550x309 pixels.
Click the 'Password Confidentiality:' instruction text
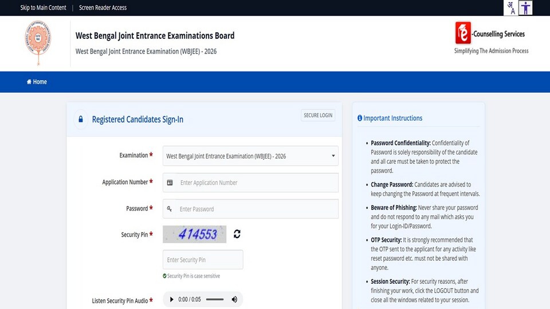400,143
